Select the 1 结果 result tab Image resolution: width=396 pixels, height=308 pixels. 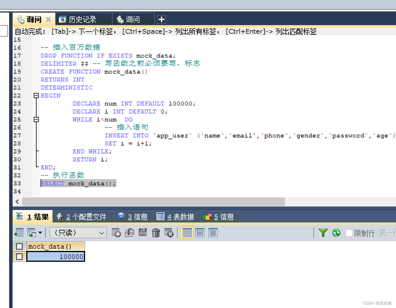33,217
